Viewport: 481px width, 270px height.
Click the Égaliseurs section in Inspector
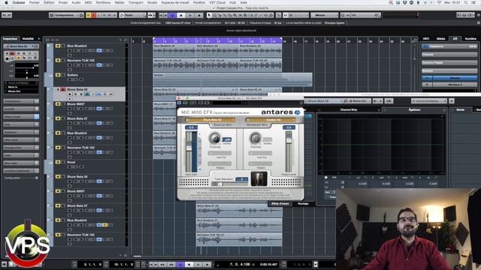click(x=21, y=132)
